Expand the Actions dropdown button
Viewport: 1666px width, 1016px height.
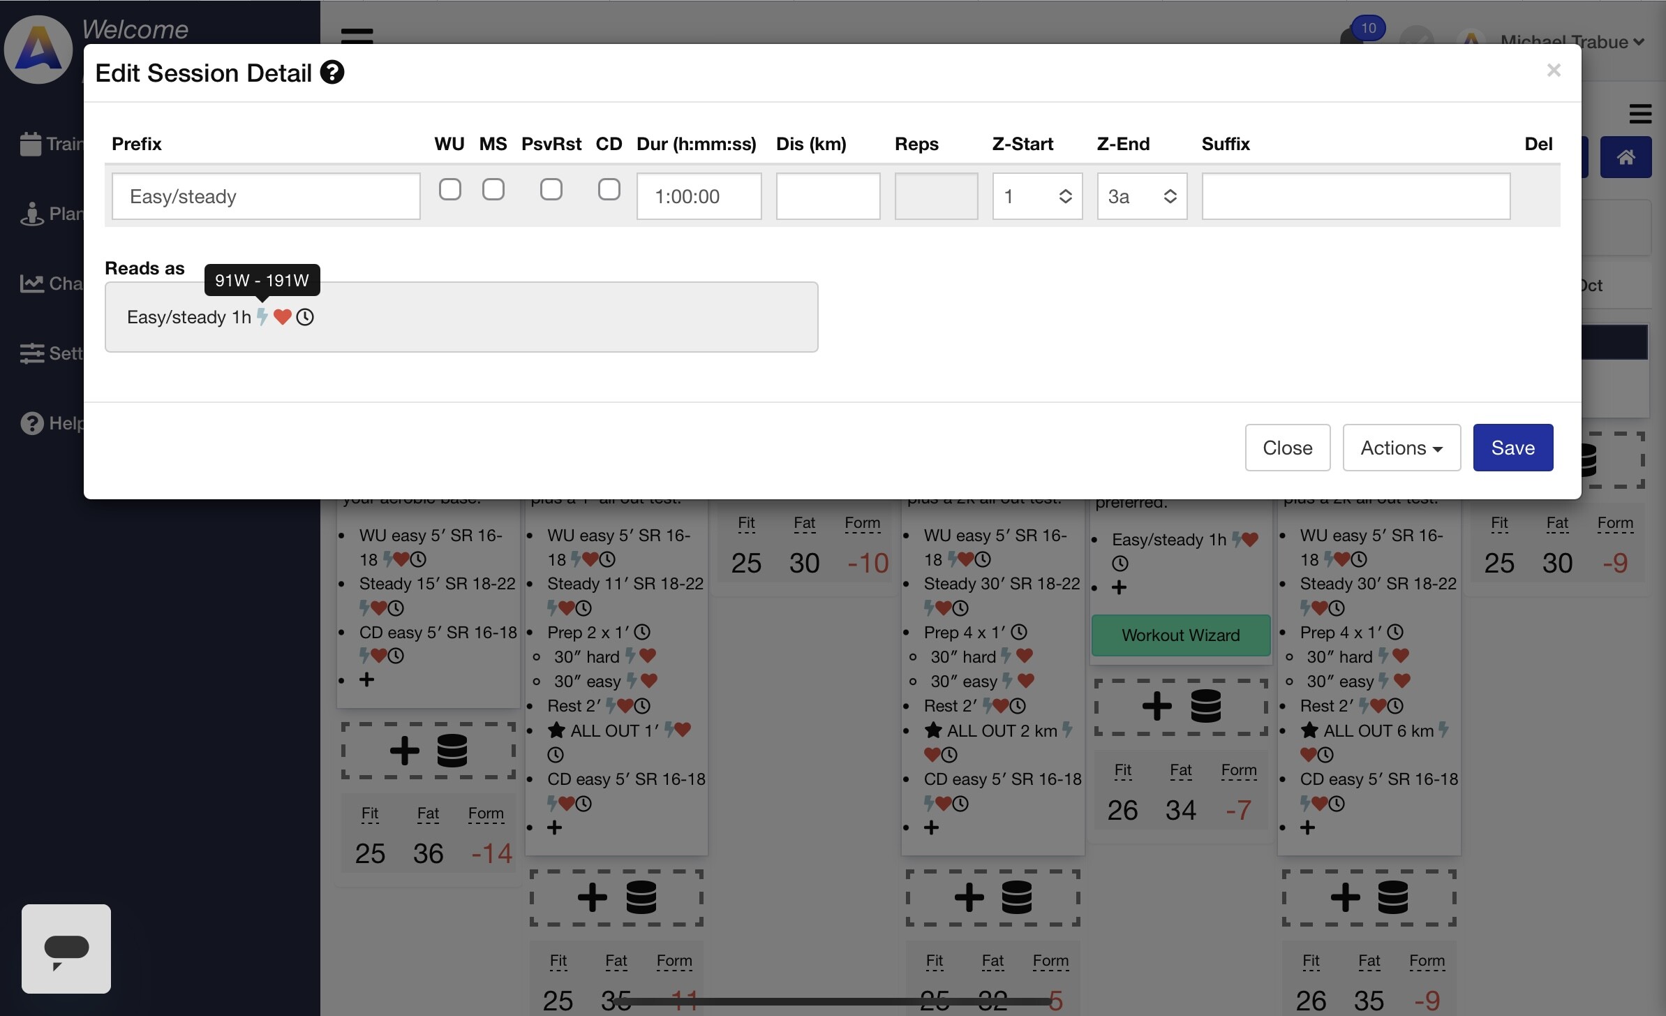(x=1401, y=448)
